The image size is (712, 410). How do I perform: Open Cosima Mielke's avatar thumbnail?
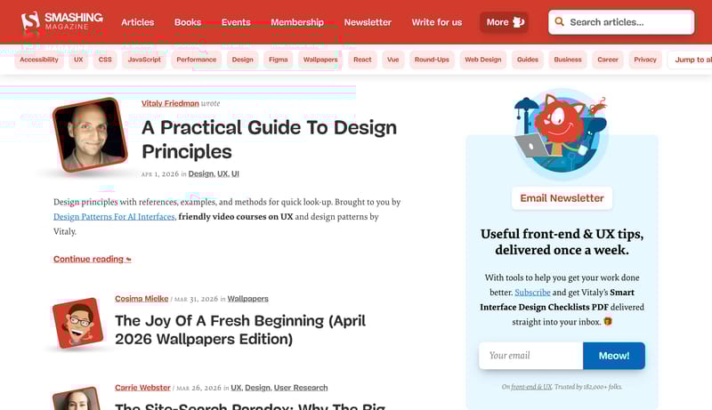pyautogui.click(x=77, y=323)
